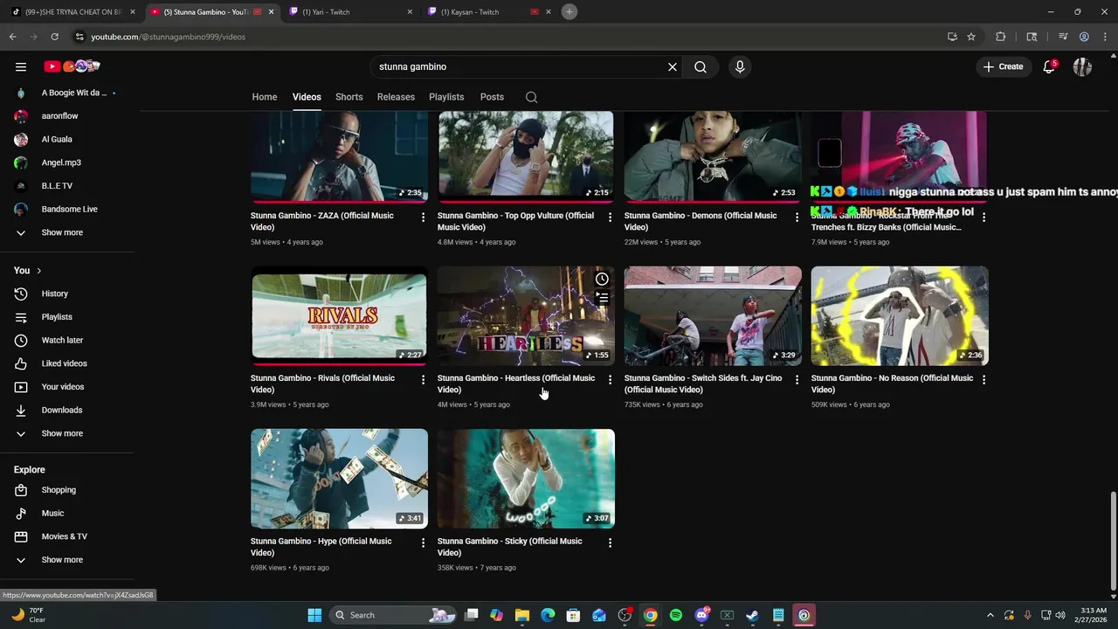Switch to the Yari Twitch browser tab
Image resolution: width=1118 pixels, height=629 pixels.
pos(349,11)
